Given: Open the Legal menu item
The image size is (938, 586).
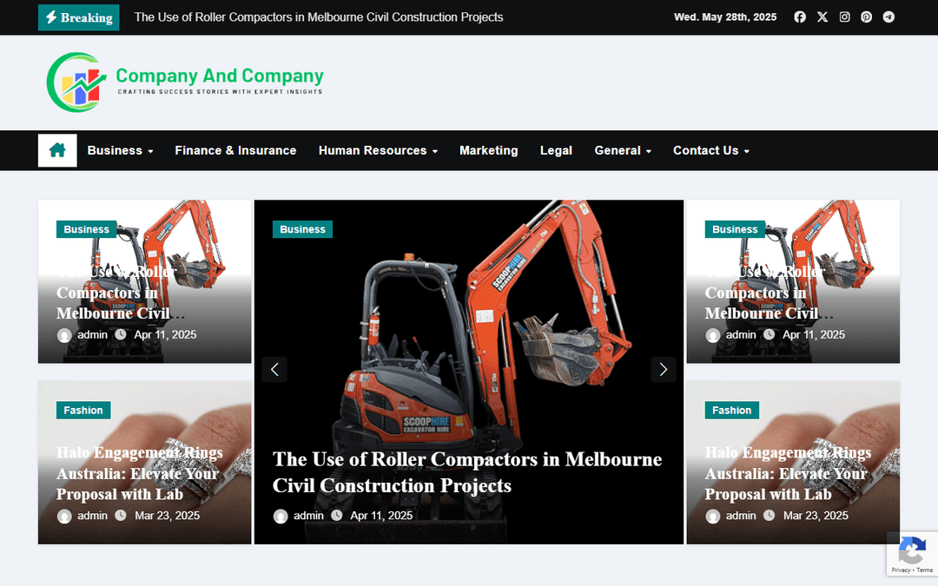Looking at the screenshot, I should 557,151.
